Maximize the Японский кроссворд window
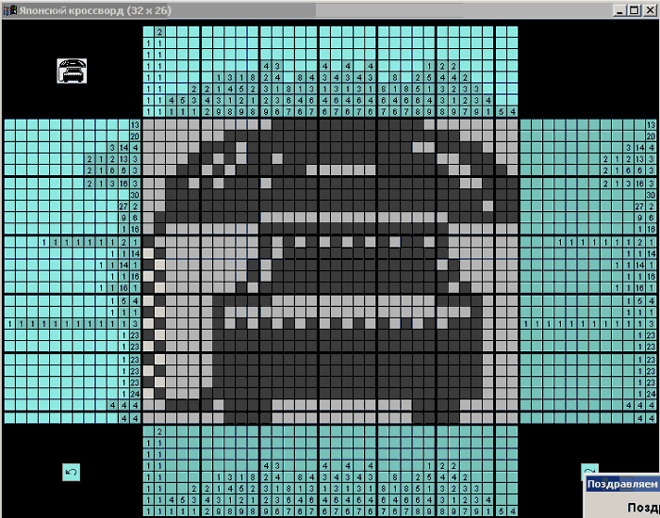 [635, 10]
